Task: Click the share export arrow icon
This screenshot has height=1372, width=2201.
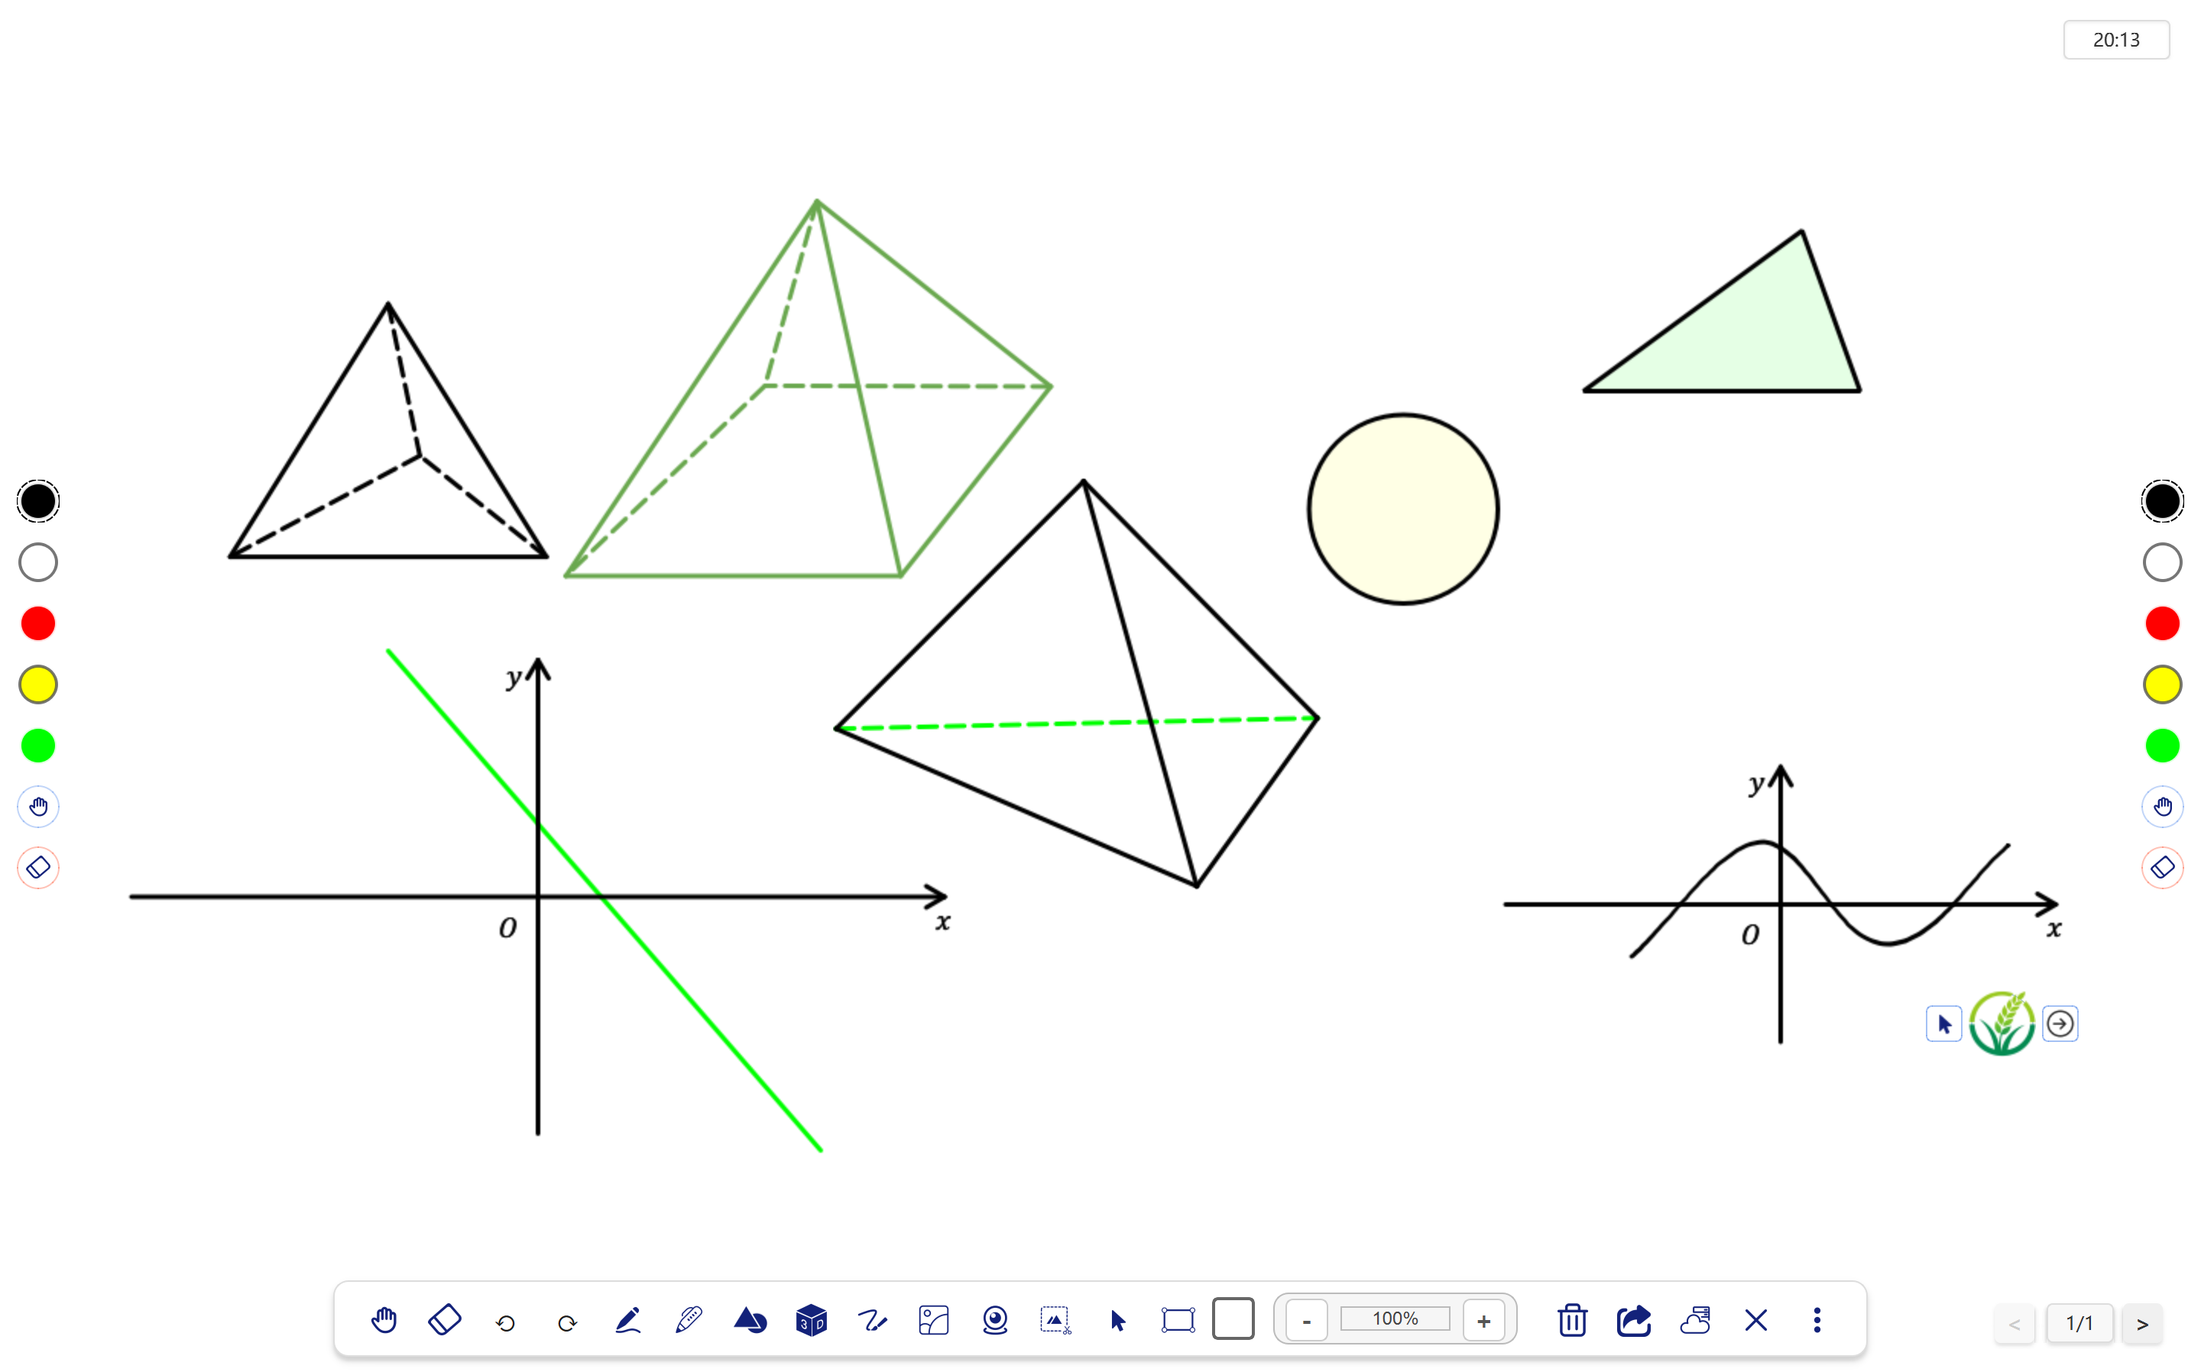Action: click(1634, 1320)
